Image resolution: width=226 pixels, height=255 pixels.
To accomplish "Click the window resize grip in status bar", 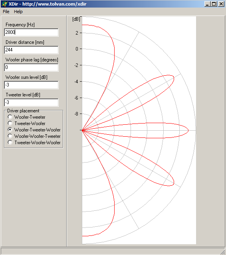I will click(222, 252).
